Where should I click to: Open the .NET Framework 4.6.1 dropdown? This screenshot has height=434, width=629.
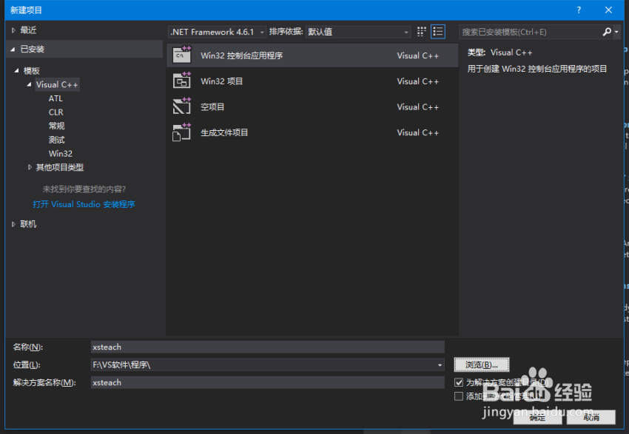[217, 32]
